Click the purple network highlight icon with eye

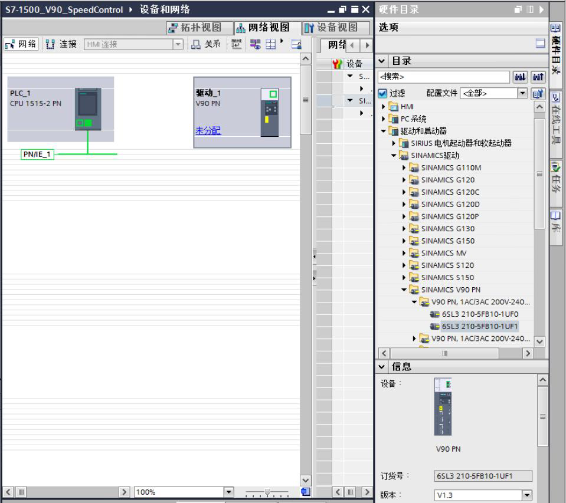[x=255, y=44]
